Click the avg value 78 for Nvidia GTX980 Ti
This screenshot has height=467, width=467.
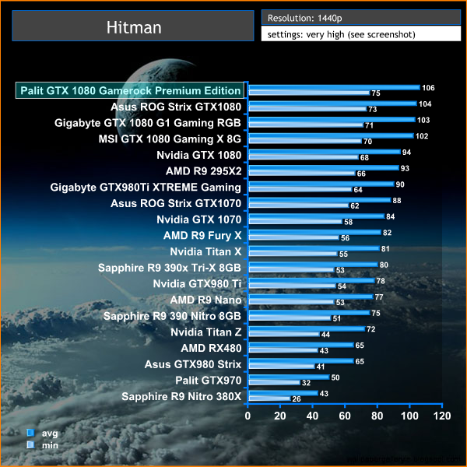point(381,281)
